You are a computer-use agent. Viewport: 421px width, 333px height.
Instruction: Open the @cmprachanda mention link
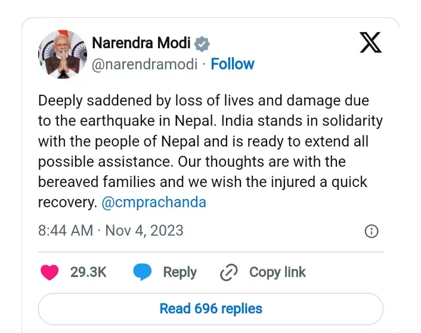(x=154, y=202)
